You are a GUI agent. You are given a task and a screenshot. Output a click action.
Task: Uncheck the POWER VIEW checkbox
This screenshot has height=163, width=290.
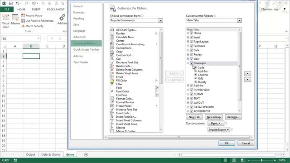click(191, 90)
